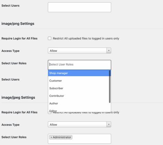Enable image/png Require Login checkbox

(x=50, y=38)
